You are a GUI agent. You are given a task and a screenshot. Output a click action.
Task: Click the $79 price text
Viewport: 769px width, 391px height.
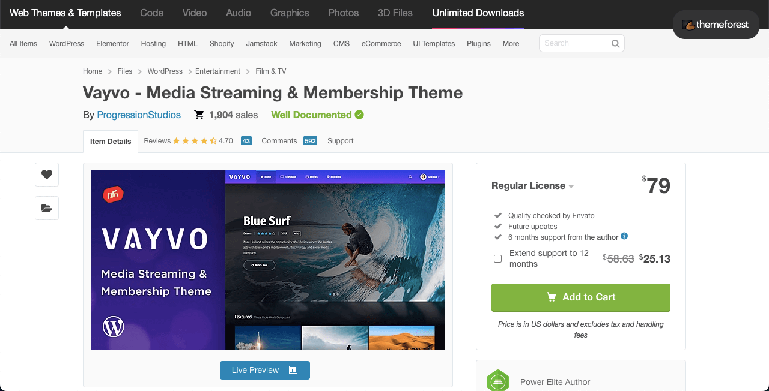click(x=656, y=185)
